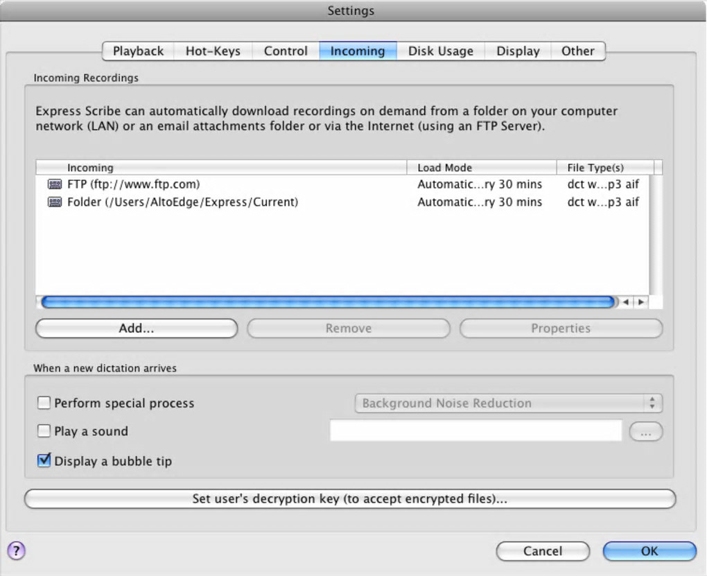This screenshot has height=576, width=707.
Task: Open the Background Noise Reduction dropdown
Action: (509, 403)
